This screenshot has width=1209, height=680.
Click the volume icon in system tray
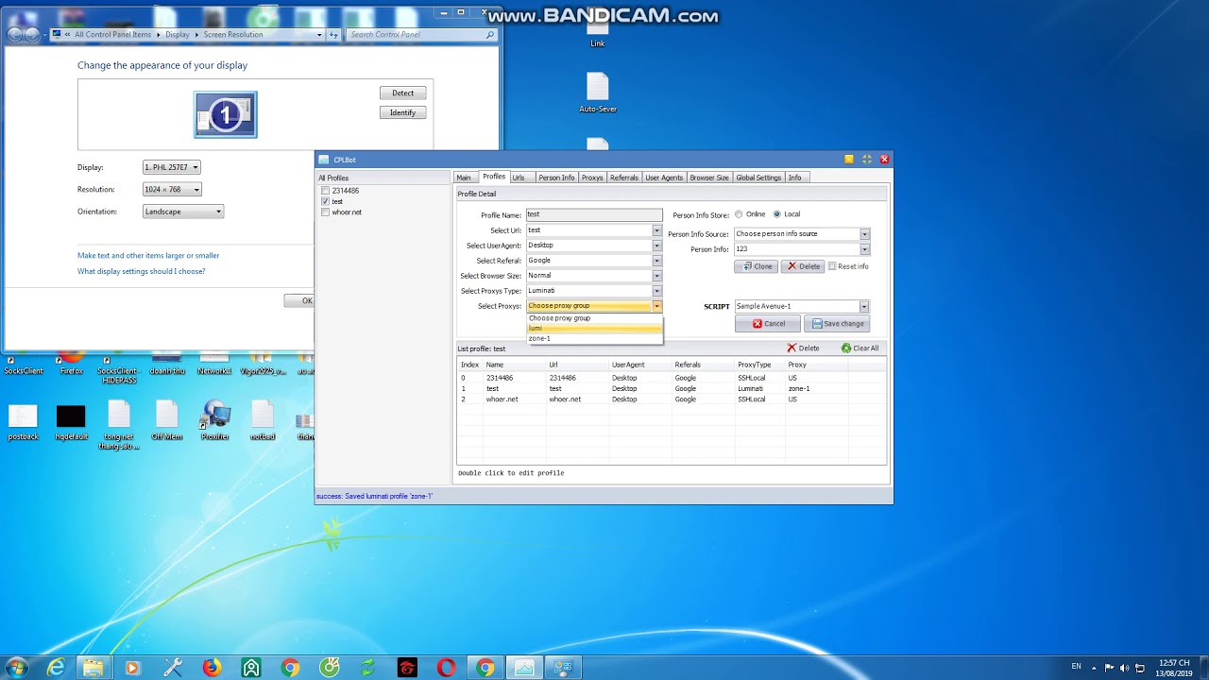pos(1126,667)
